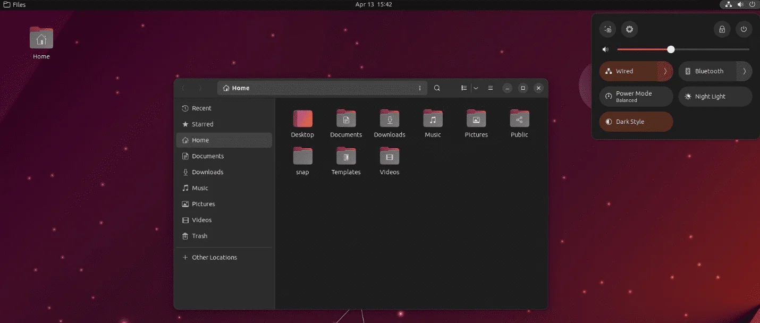Screen dimensions: 760x323
Task: Open the Templates folder icon
Action: [x=346, y=156]
